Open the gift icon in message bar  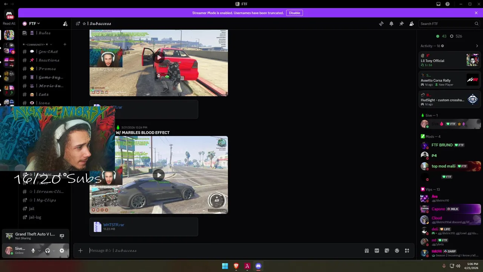pyautogui.click(x=366, y=250)
